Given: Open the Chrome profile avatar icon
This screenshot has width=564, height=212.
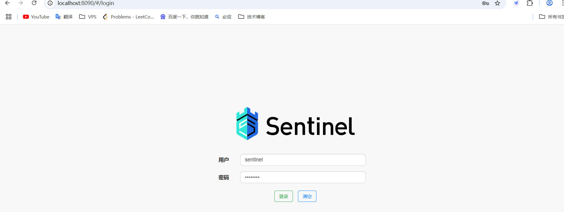Looking at the screenshot, I should [x=550, y=3].
